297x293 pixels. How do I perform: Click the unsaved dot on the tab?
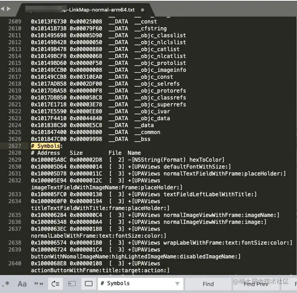pos(142,10)
